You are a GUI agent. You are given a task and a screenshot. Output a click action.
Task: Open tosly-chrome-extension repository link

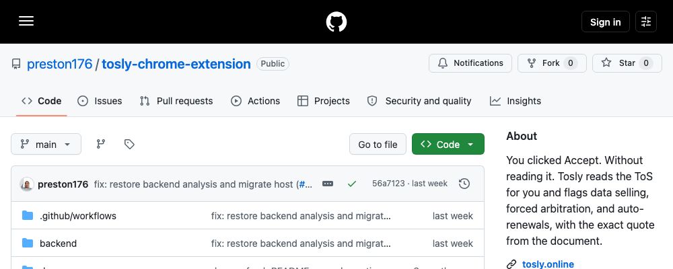176,64
